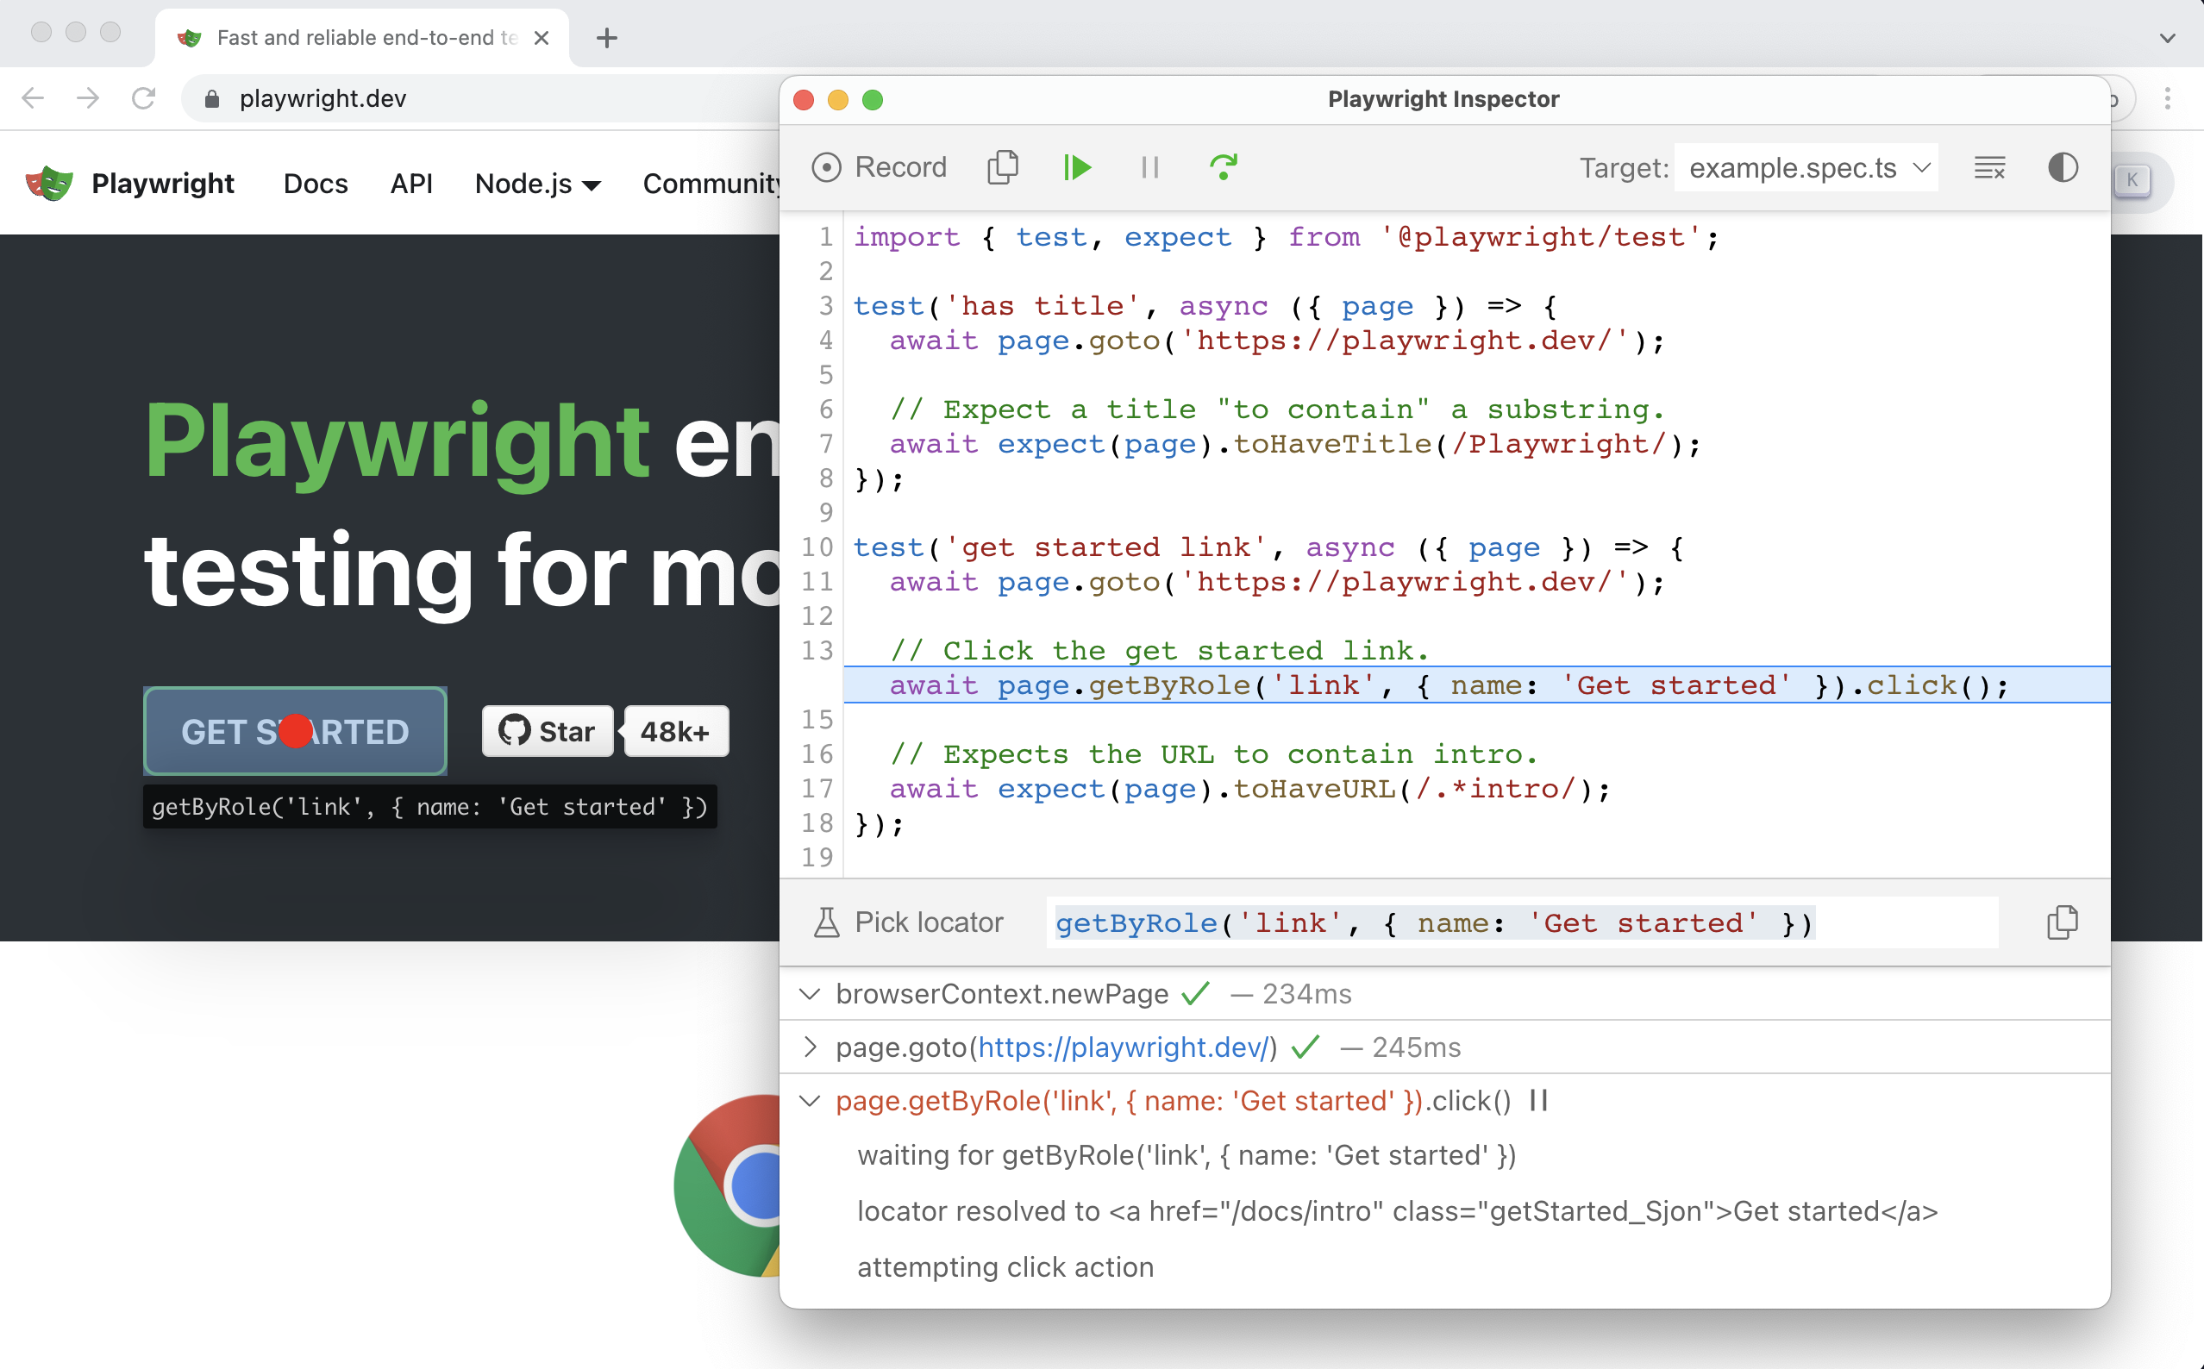
Task: Open the Docs navigation item
Action: pos(315,184)
